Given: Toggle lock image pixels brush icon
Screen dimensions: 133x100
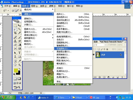Looking at the screenshot, I should coord(102,49).
